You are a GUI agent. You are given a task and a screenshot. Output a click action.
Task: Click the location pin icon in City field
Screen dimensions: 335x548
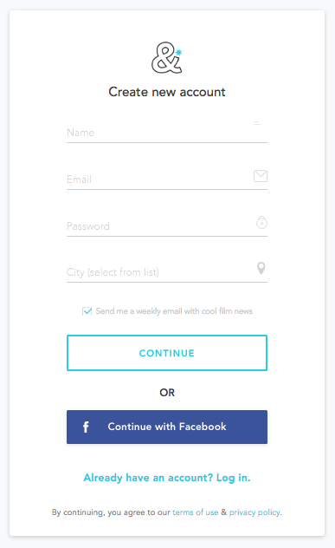click(261, 269)
